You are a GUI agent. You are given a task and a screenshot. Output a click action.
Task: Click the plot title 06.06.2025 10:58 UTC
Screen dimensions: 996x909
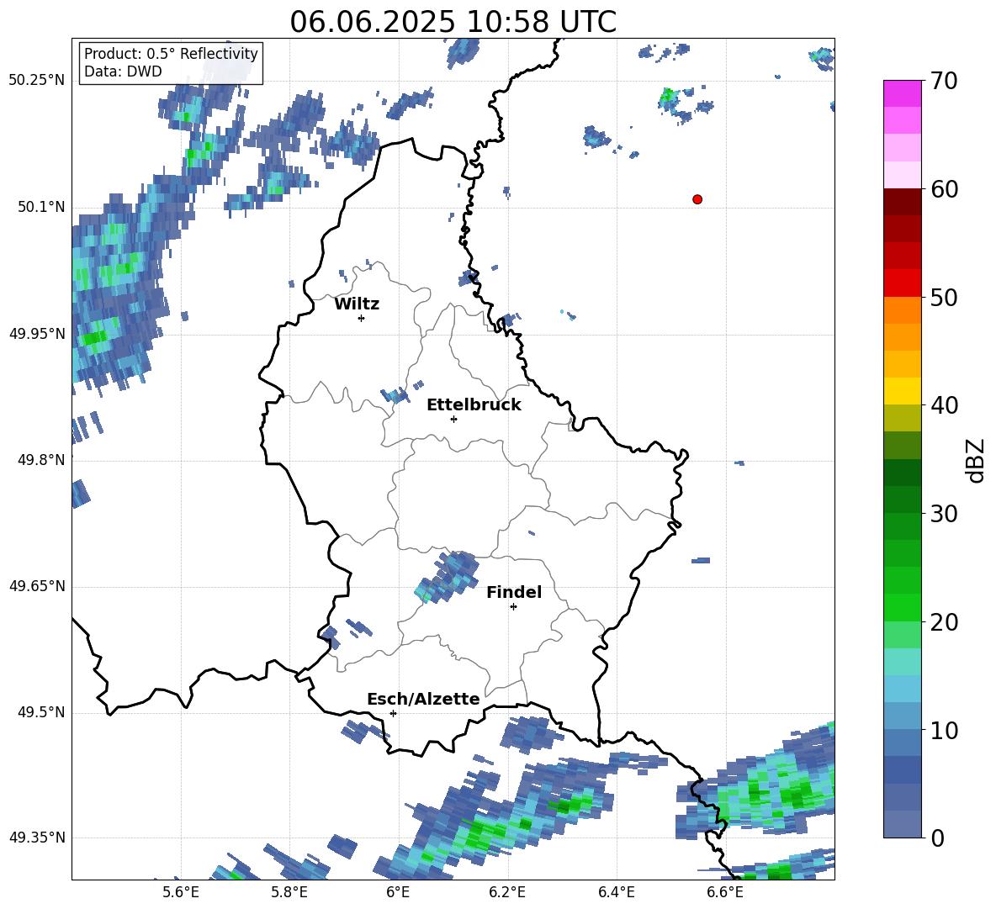(453, 22)
